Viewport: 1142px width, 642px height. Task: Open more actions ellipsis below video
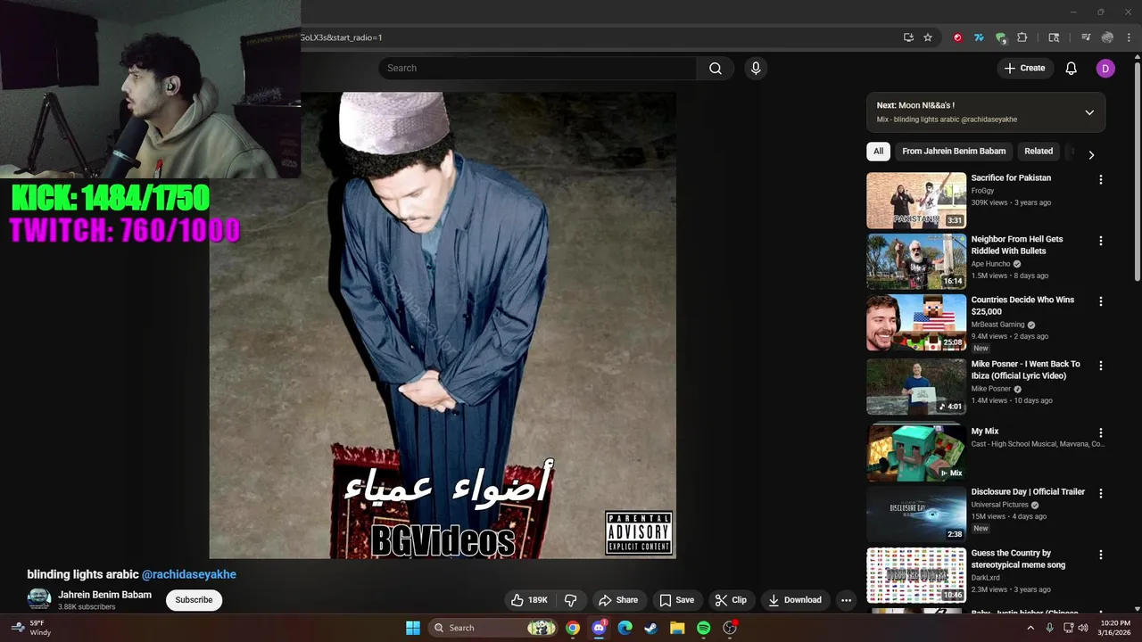pos(846,600)
